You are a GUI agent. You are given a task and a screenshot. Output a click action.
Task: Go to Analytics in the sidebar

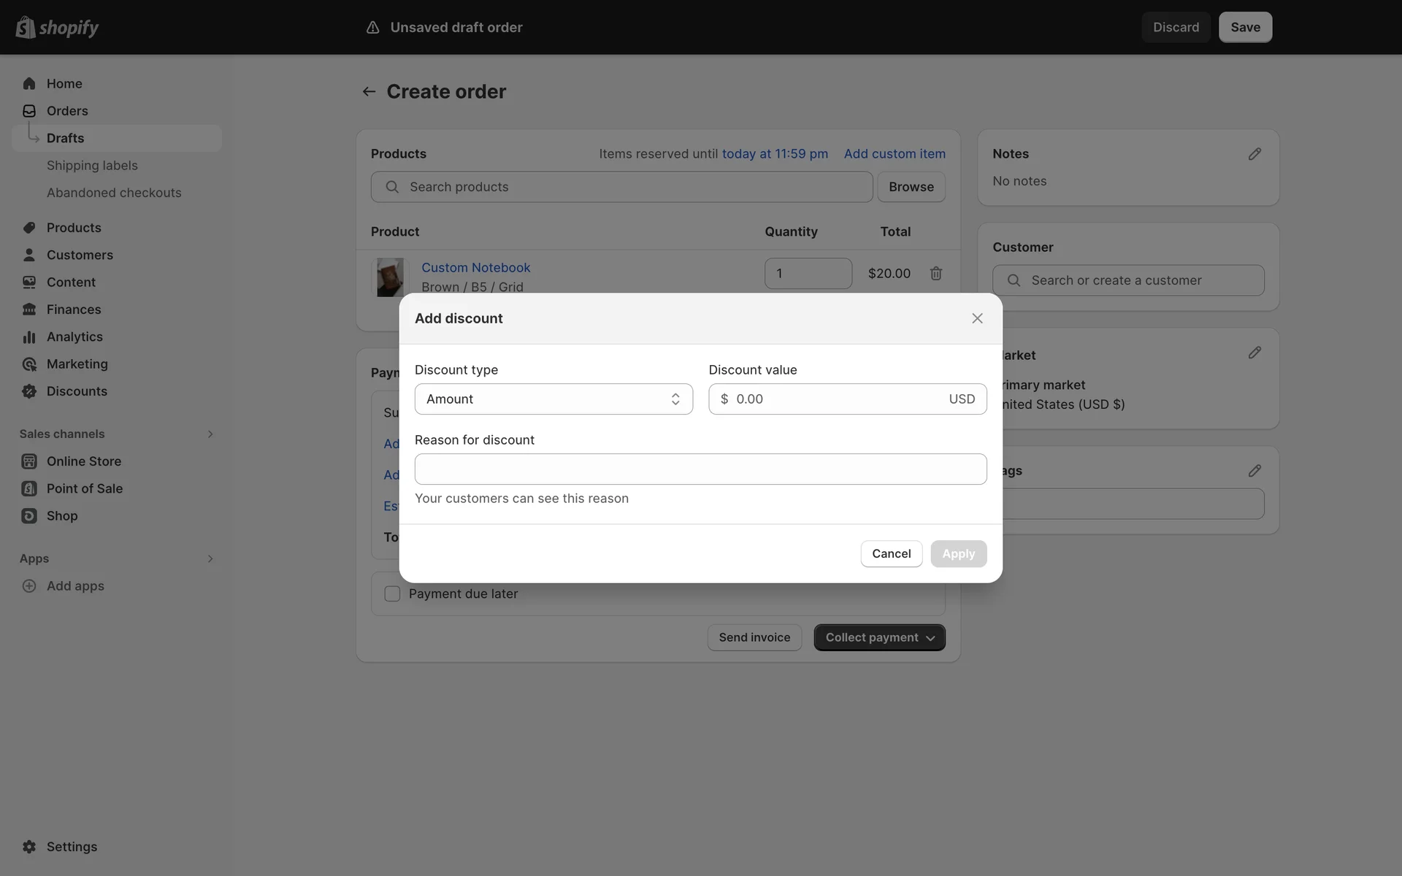pyautogui.click(x=74, y=337)
